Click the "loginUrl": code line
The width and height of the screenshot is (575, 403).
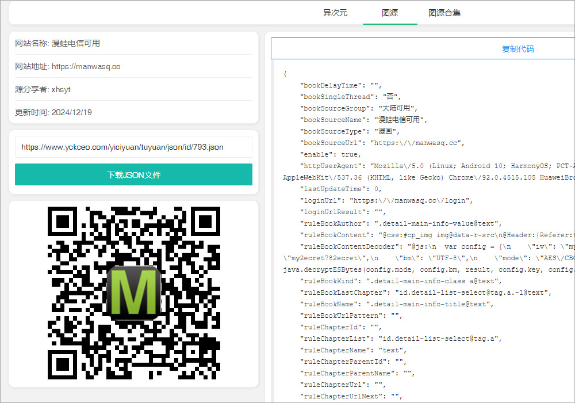pyautogui.click(x=386, y=200)
